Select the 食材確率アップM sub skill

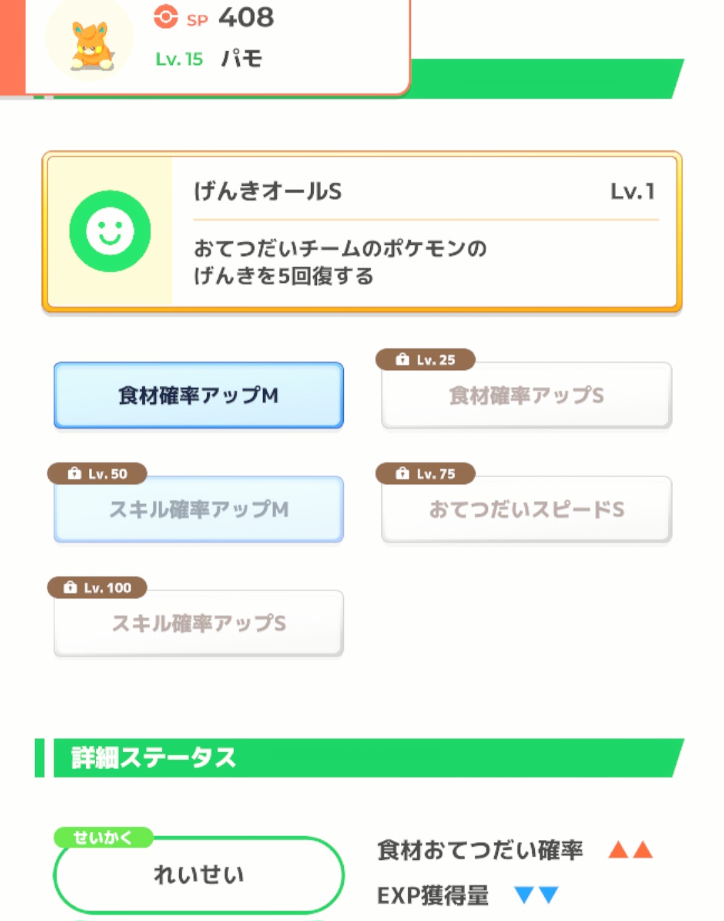[198, 395]
